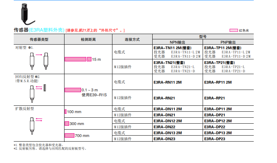277x163 pixels.
Task: Select model 'E3RA-DN23'
Action: pos(165,139)
